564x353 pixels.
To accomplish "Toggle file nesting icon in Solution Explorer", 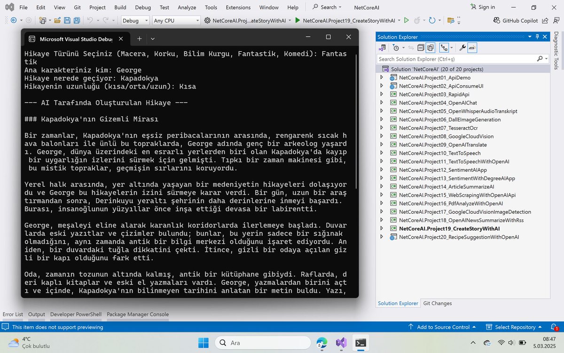I will pos(443,48).
